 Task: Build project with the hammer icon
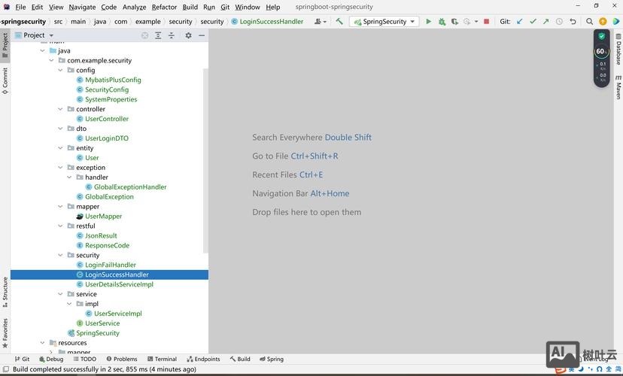[x=339, y=22]
